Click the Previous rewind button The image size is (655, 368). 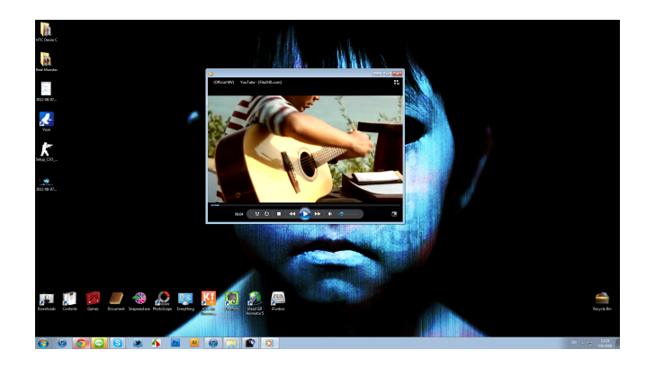(x=292, y=214)
